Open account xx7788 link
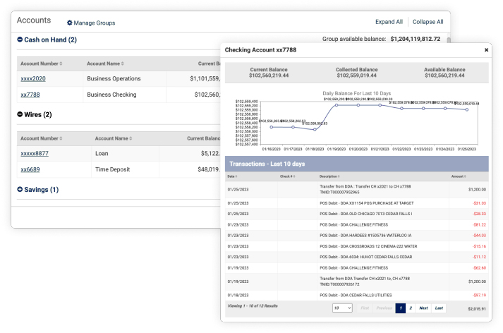Image resolution: width=503 pixels, height=333 pixels. pyautogui.click(x=30, y=95)
